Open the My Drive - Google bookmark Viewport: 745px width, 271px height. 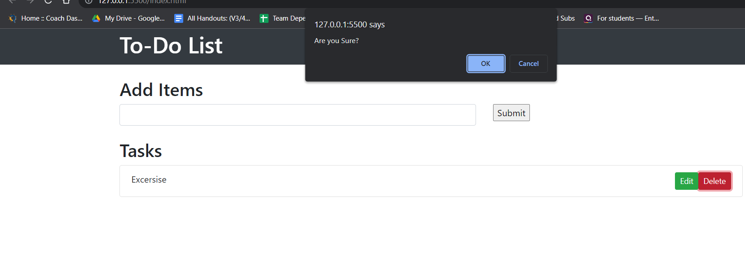128,18
